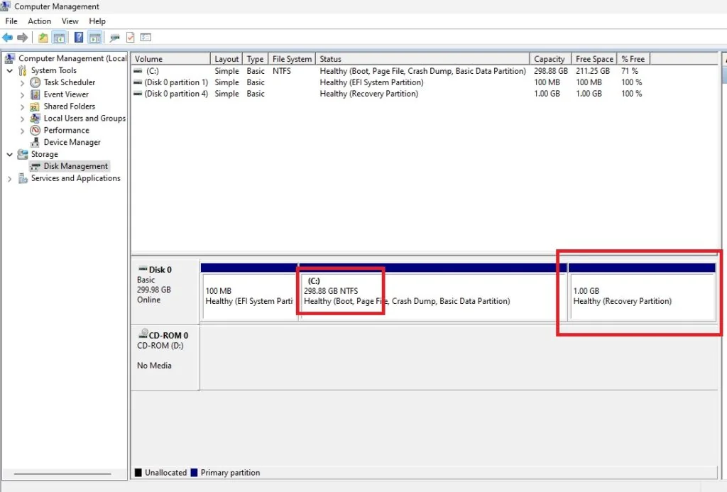Click the Local Users and Groups icon

[x=35, y=119]
